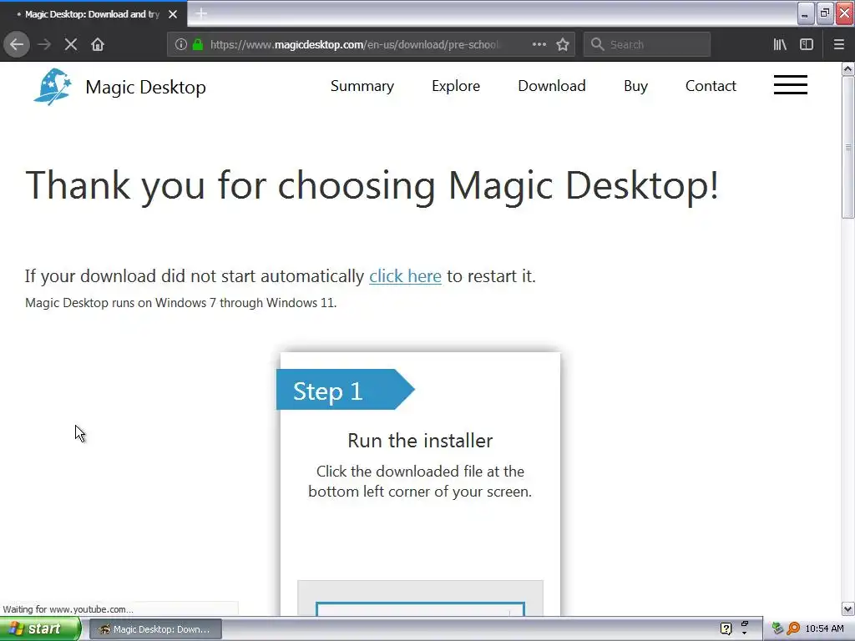Open the Windows Start menu
Screen dimensions: 855x641
[39, 629]
